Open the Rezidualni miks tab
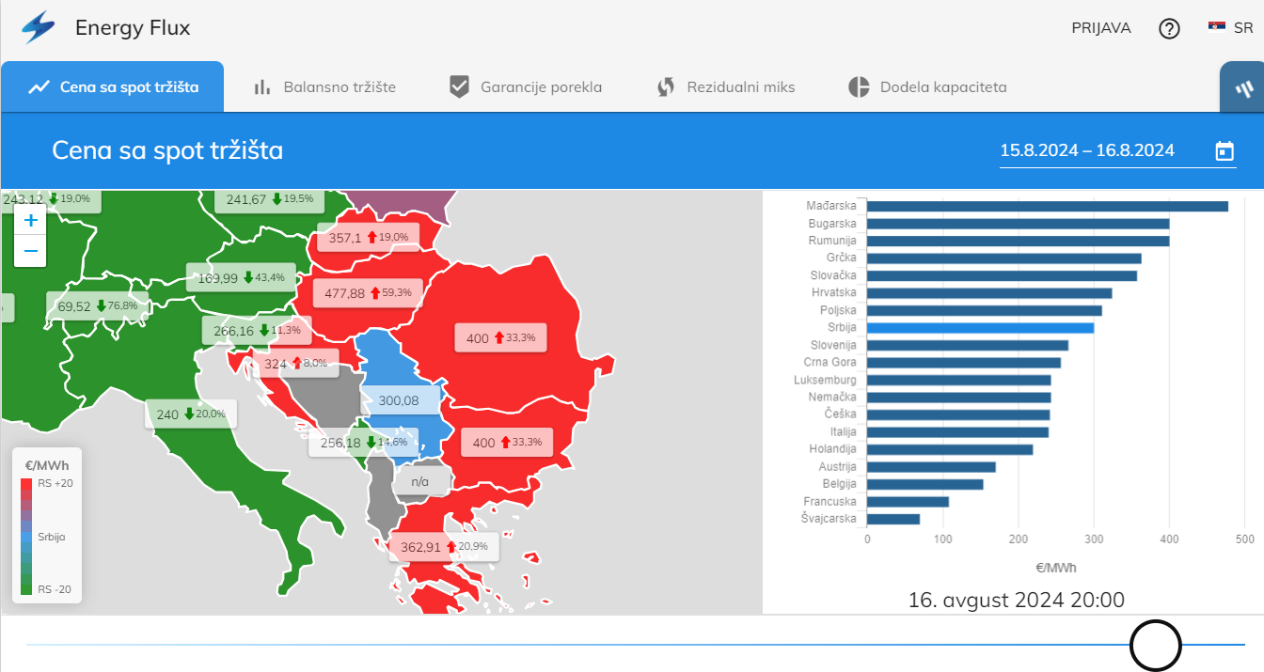 (x=726, y=87)
